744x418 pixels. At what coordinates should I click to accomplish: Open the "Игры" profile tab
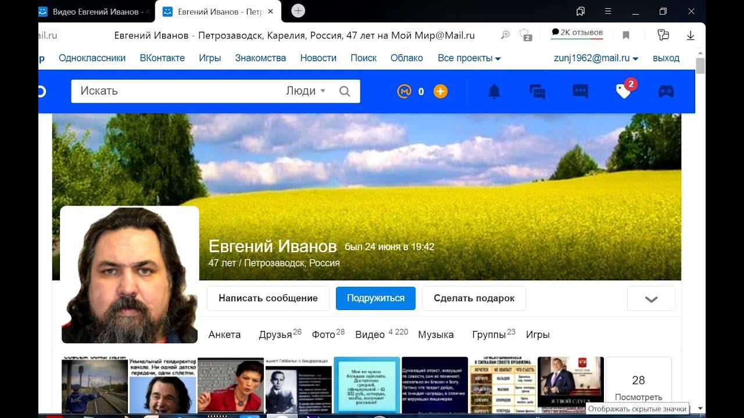(538, 334)
